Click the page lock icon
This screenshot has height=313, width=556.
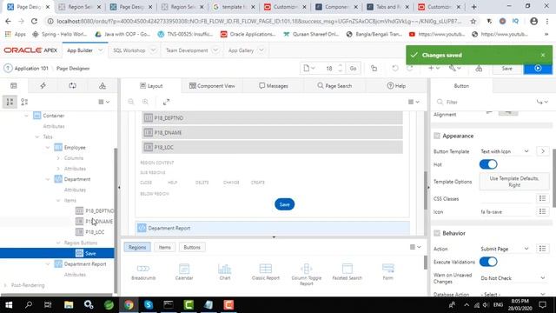coord(374,68)
